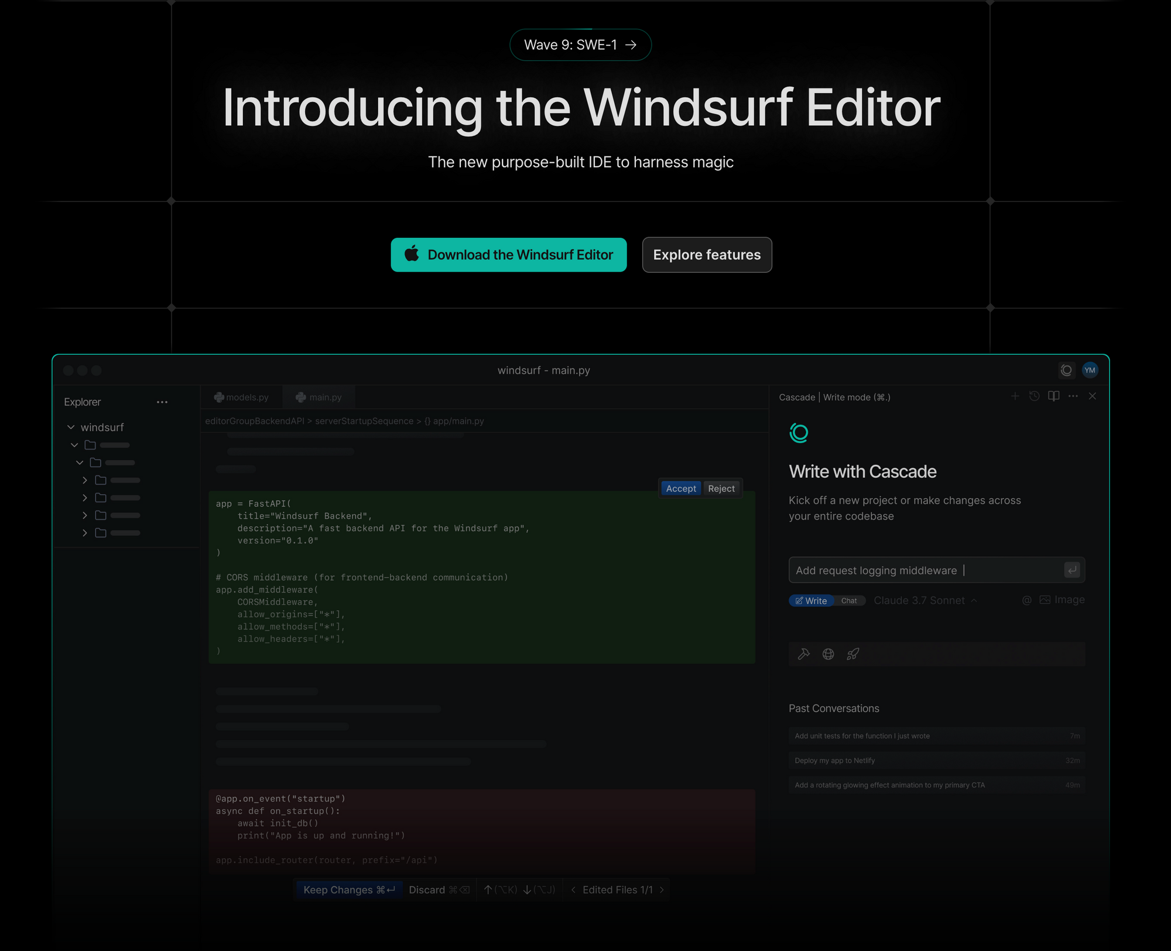Reject the suggested code change

coord(721,488)
